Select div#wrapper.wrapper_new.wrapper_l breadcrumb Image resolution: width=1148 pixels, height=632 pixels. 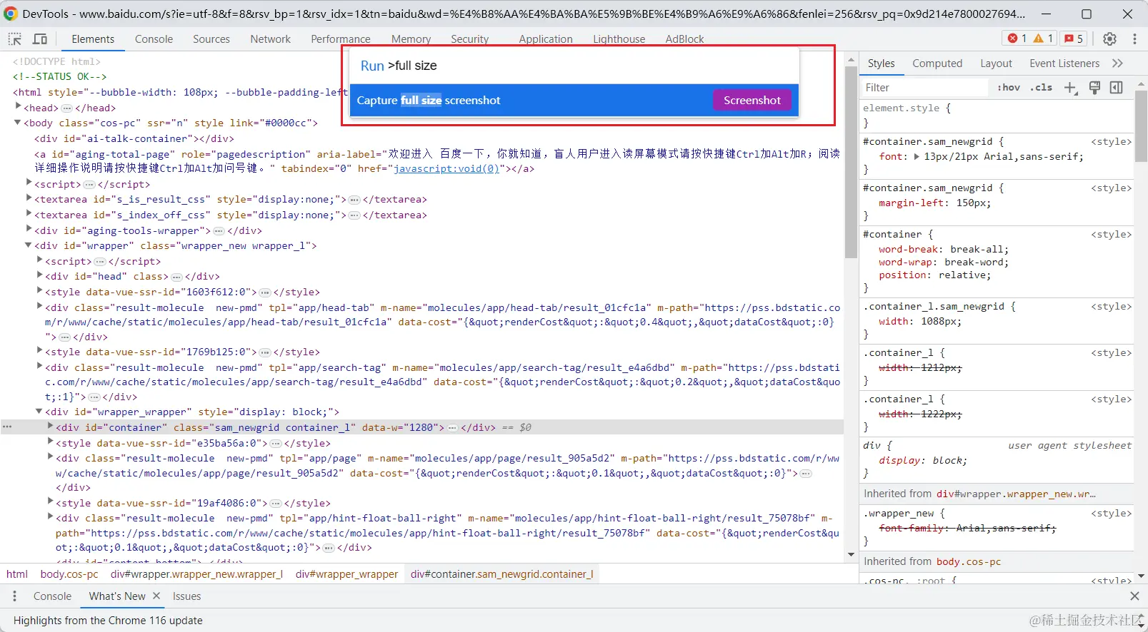(196, 574)
